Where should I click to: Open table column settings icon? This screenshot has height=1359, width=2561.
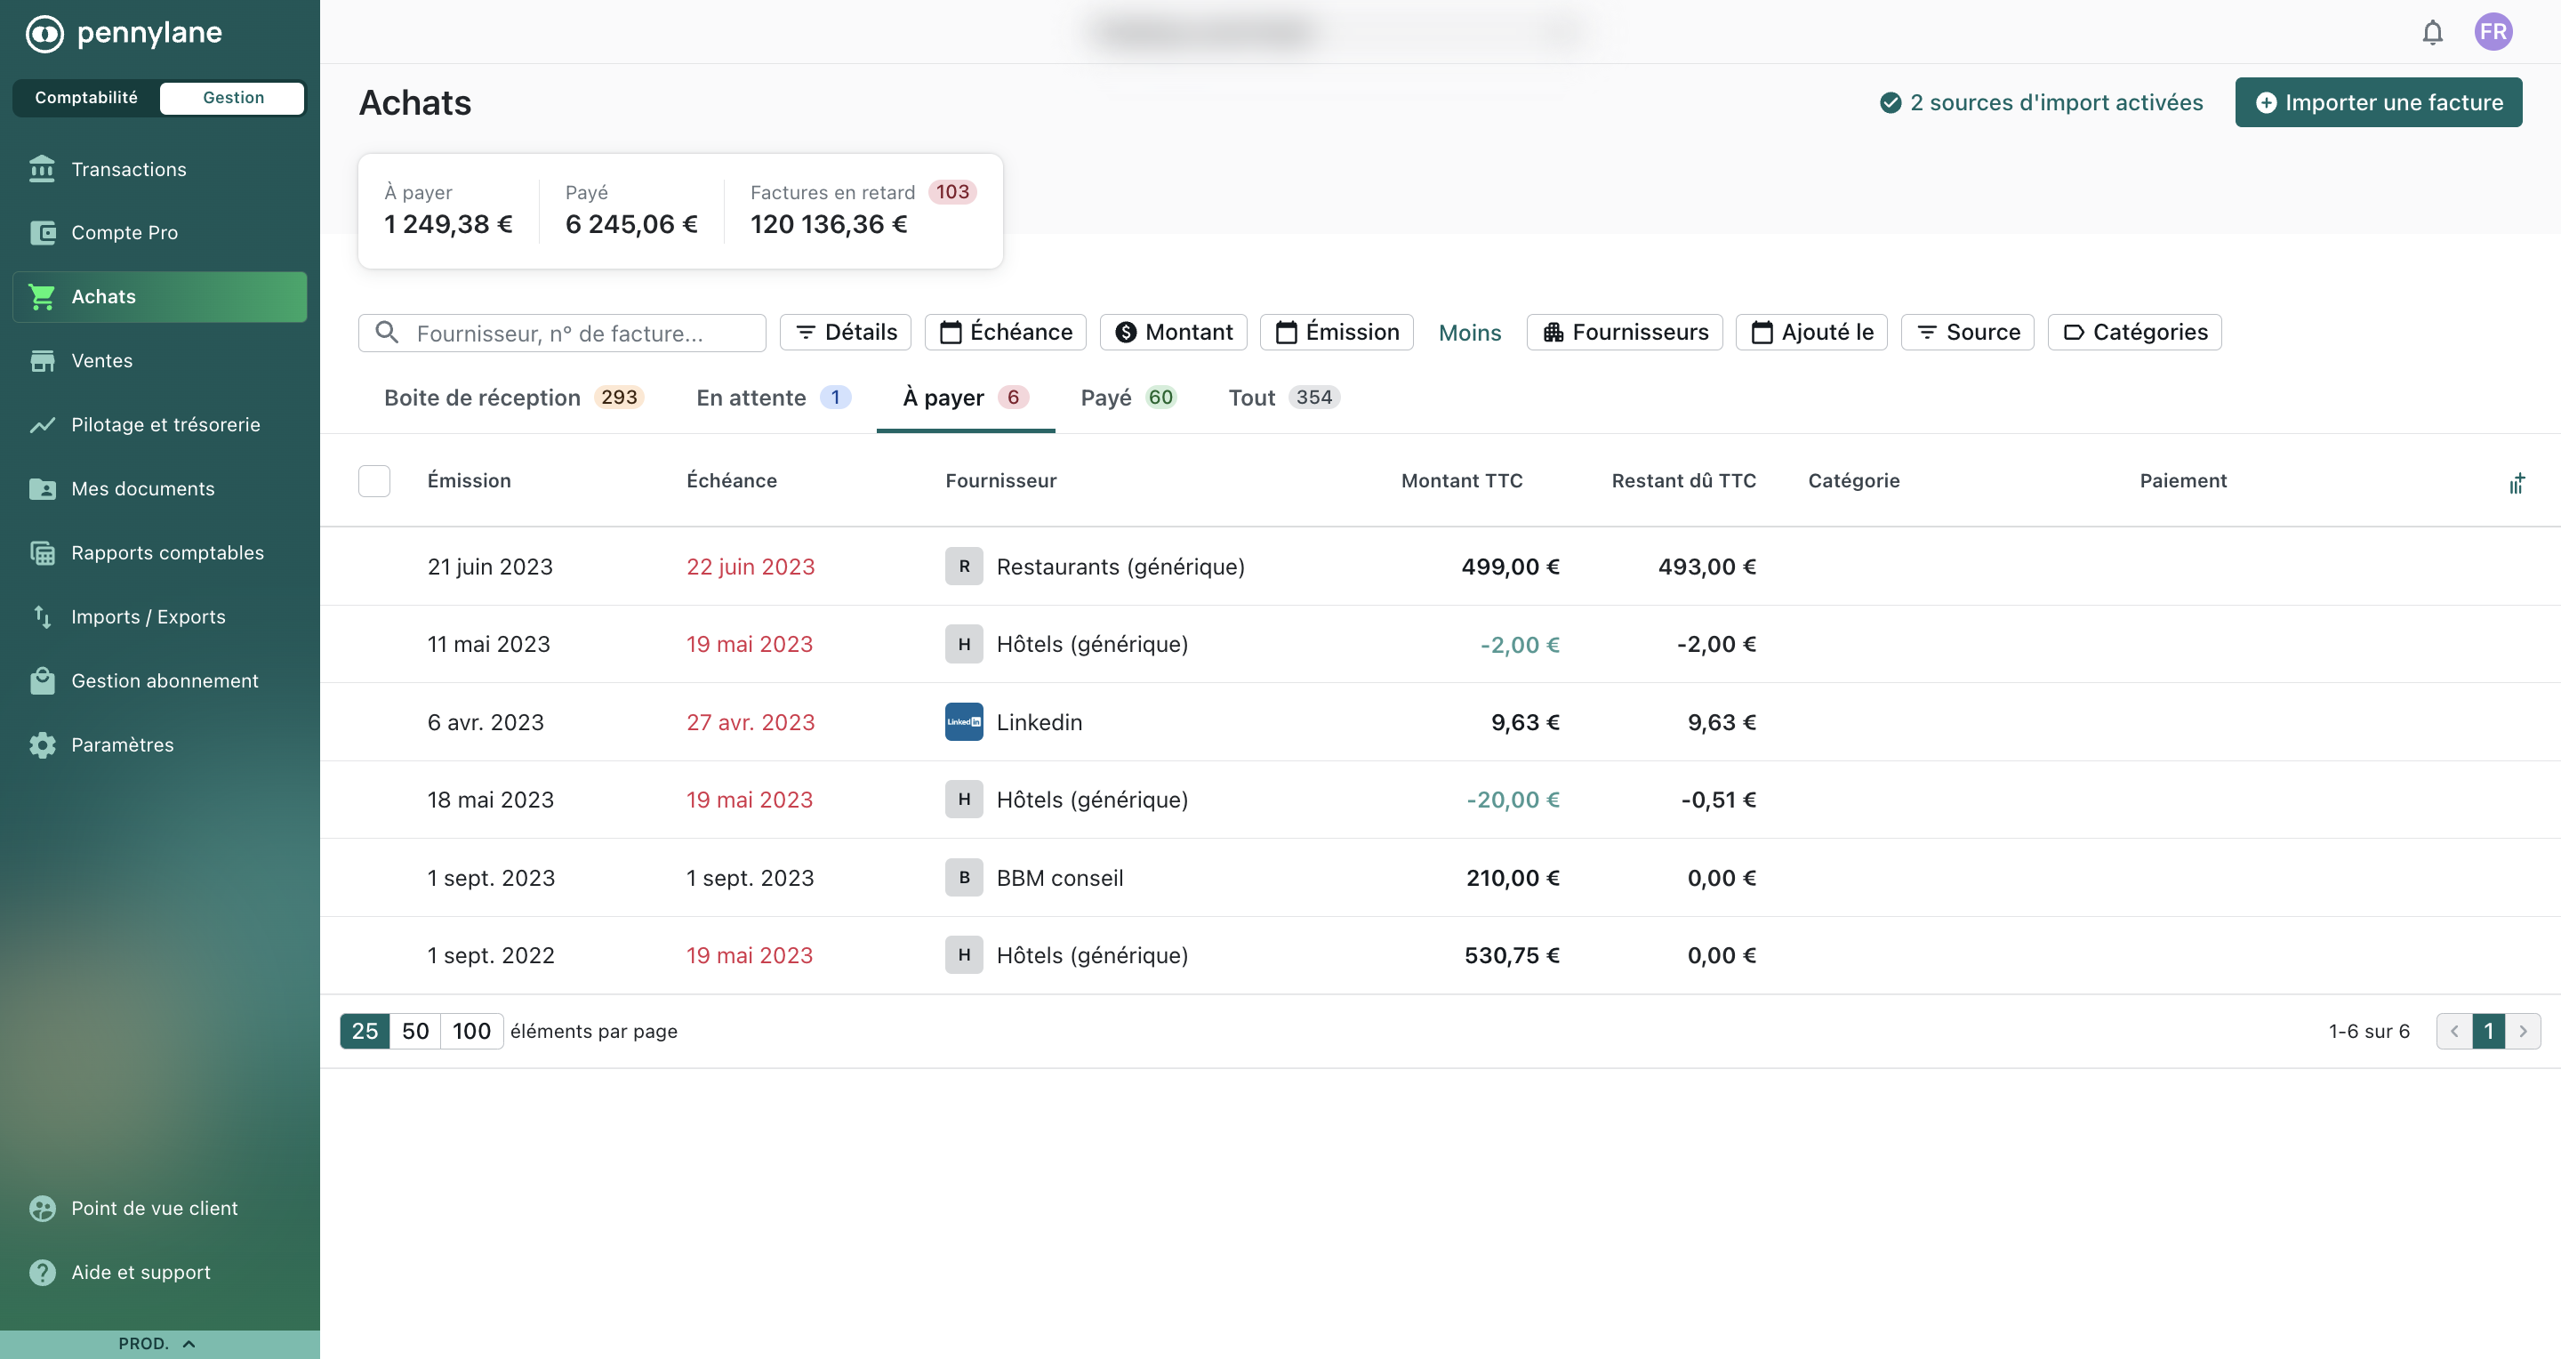2517,483
